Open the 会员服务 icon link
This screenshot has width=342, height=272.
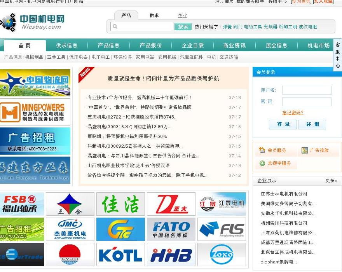(262, 150)
